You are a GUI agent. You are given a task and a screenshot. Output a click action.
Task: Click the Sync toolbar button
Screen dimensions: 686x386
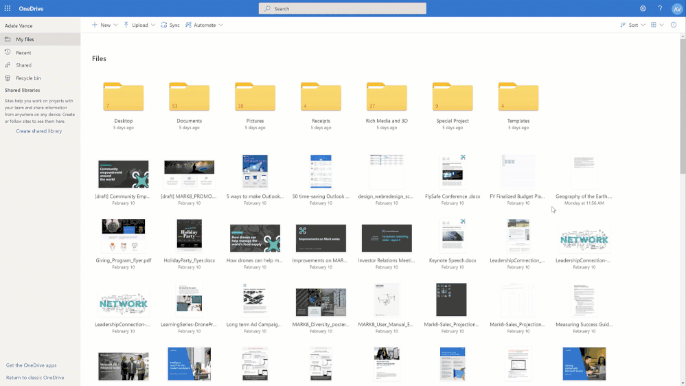(x=170, y=25)
